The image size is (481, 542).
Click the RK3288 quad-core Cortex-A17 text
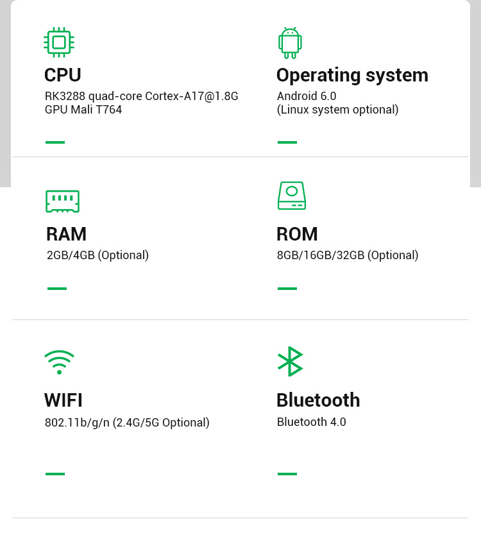pyautogui.click(x=141, y=96)
